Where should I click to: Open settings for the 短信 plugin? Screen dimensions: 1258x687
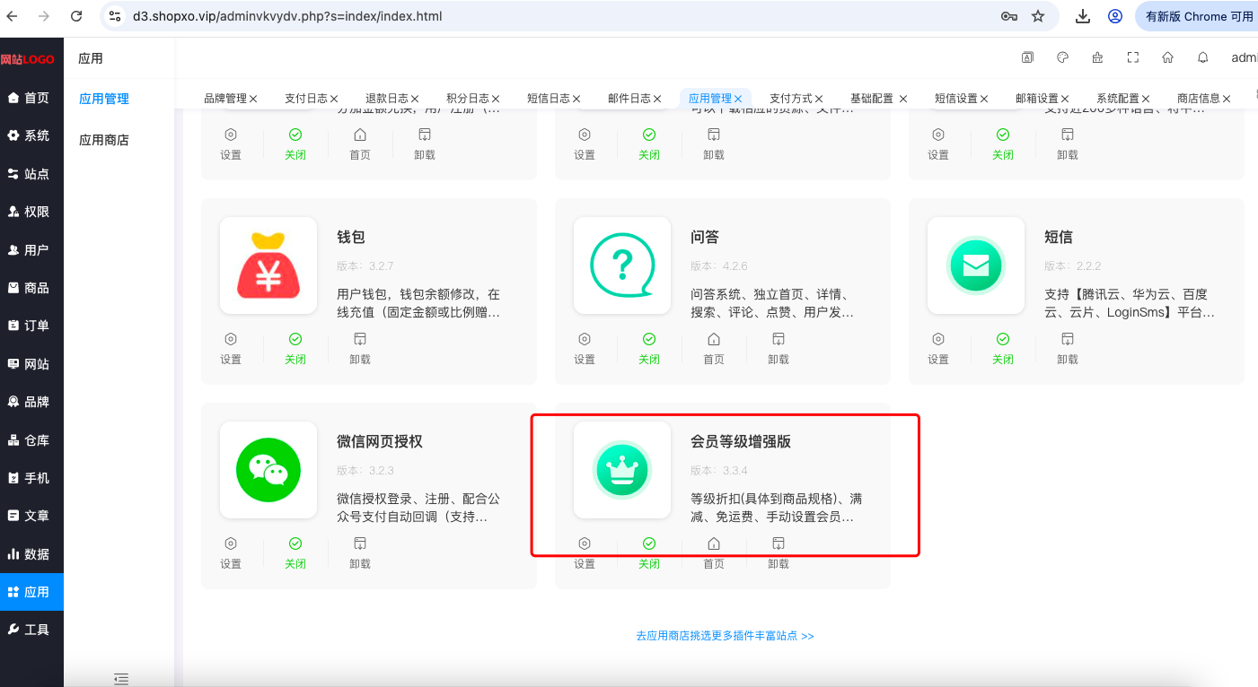[x=938, y=348]
